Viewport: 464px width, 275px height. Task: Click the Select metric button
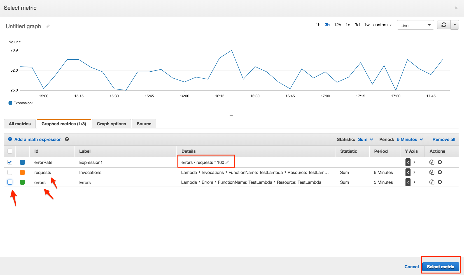click(x=440, y=267)
